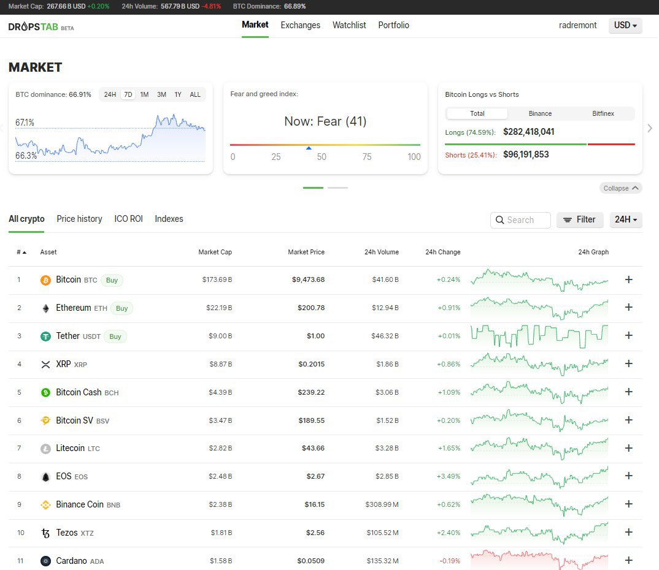This screenshot has height=570, width=659.
Task: Add Litecoin using its plus icon
Action: 628,448
